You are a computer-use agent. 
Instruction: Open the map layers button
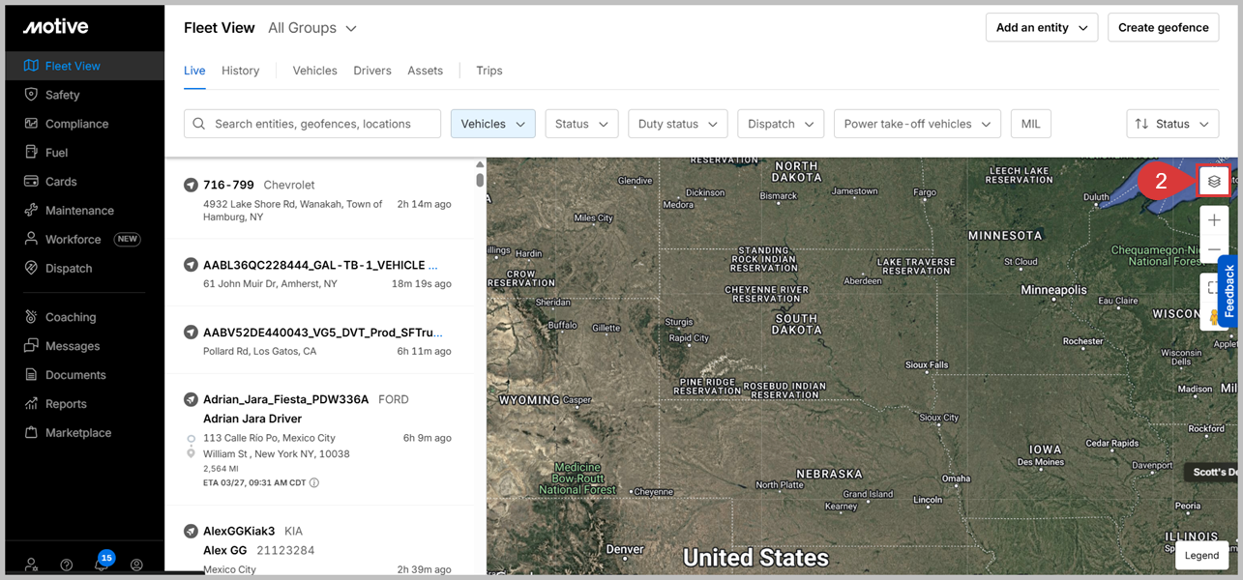point(1214,182)
